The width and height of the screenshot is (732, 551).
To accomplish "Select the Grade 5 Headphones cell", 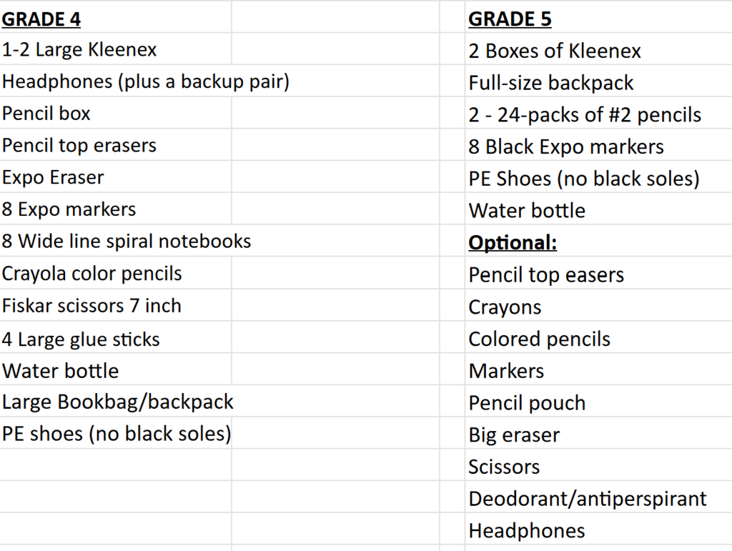I will [x=598, y=529].
